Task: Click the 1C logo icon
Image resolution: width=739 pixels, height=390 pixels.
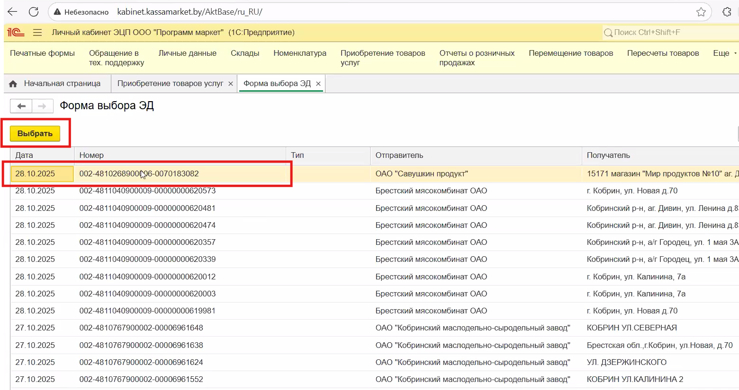Action: point(16,33)
